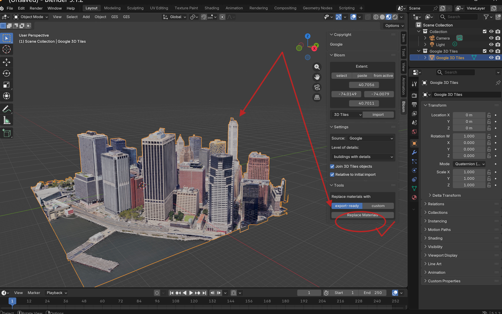Image resolution: width=502 pixels, height=314 pixels.
Task: Uncheck Join 3D Tiles objects
Action: [332, 166]
